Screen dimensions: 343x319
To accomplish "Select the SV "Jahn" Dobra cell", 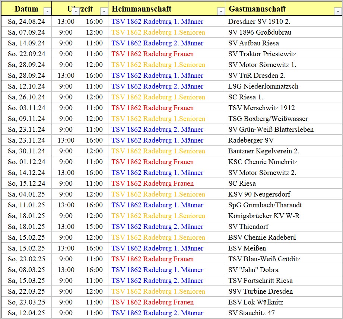I will [284, 269].
